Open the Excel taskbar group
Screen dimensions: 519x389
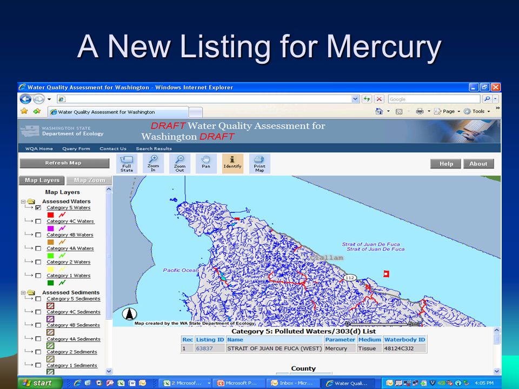point(185,383)
